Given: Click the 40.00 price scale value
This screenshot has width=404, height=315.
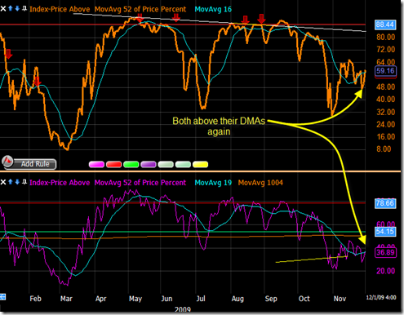Looking at the screenshot, I should click(385, 100).
